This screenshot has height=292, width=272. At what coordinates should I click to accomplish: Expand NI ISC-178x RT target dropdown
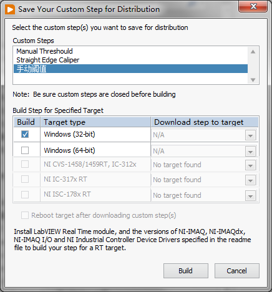tap(250, 196)
